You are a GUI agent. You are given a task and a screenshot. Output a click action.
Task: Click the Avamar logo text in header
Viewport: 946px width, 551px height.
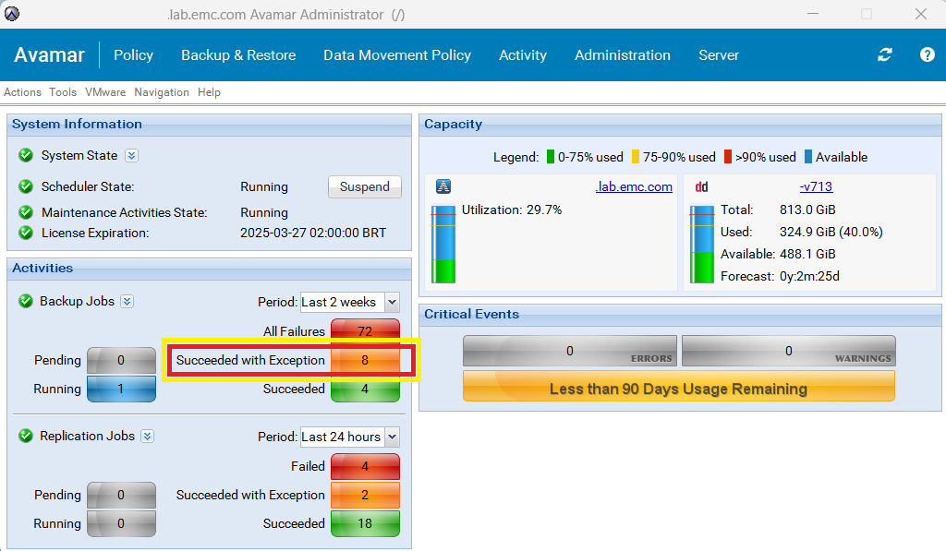click(50, 54)
